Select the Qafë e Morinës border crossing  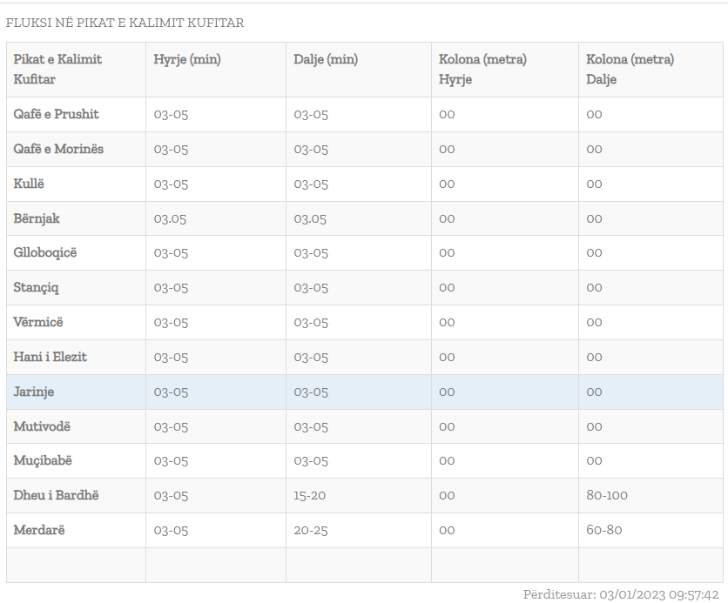[58, 149]
